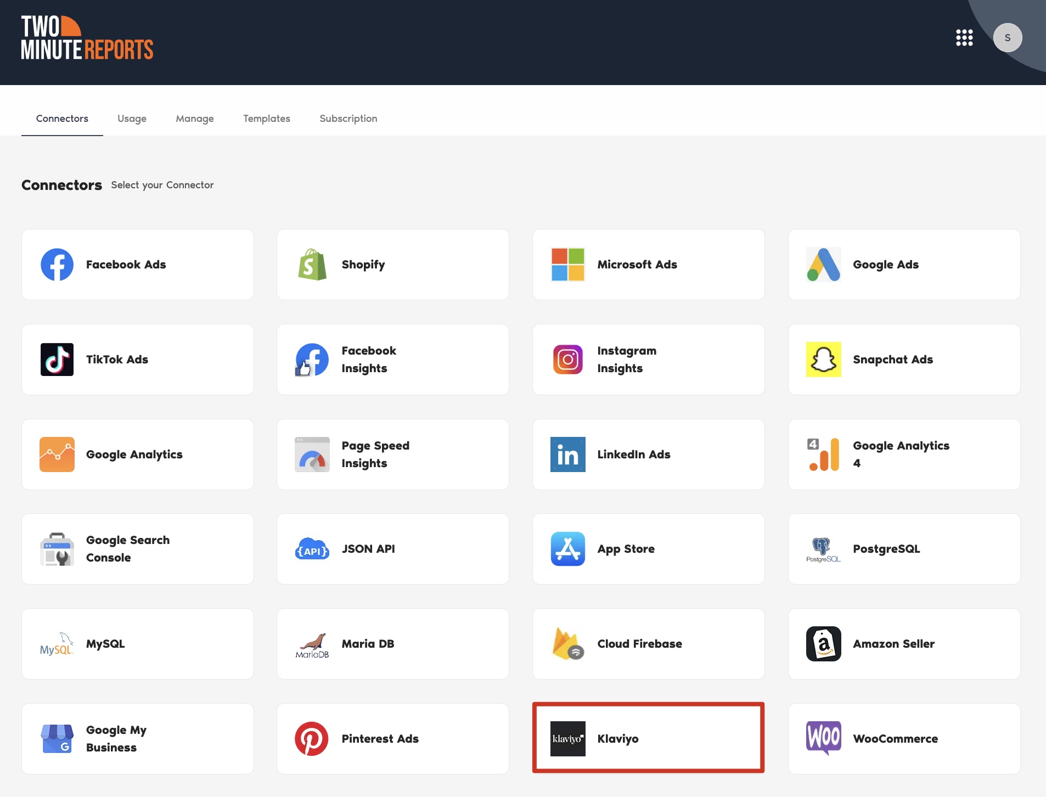This screenshot has width=1046, height=797.
Task: Click the Shopify bag icon
Action: 312,265
